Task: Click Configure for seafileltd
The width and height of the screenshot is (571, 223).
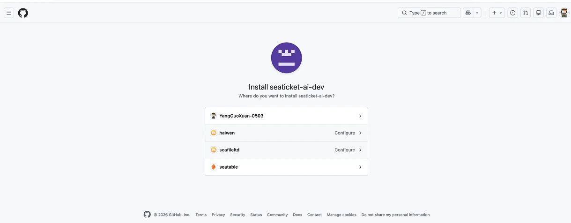Action: (345, 150)
